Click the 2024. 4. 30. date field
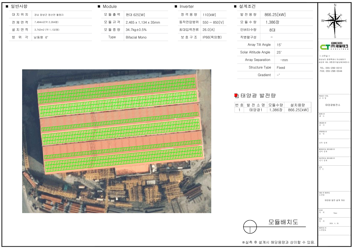Screen dimensions: 353x249 [335, 223]
